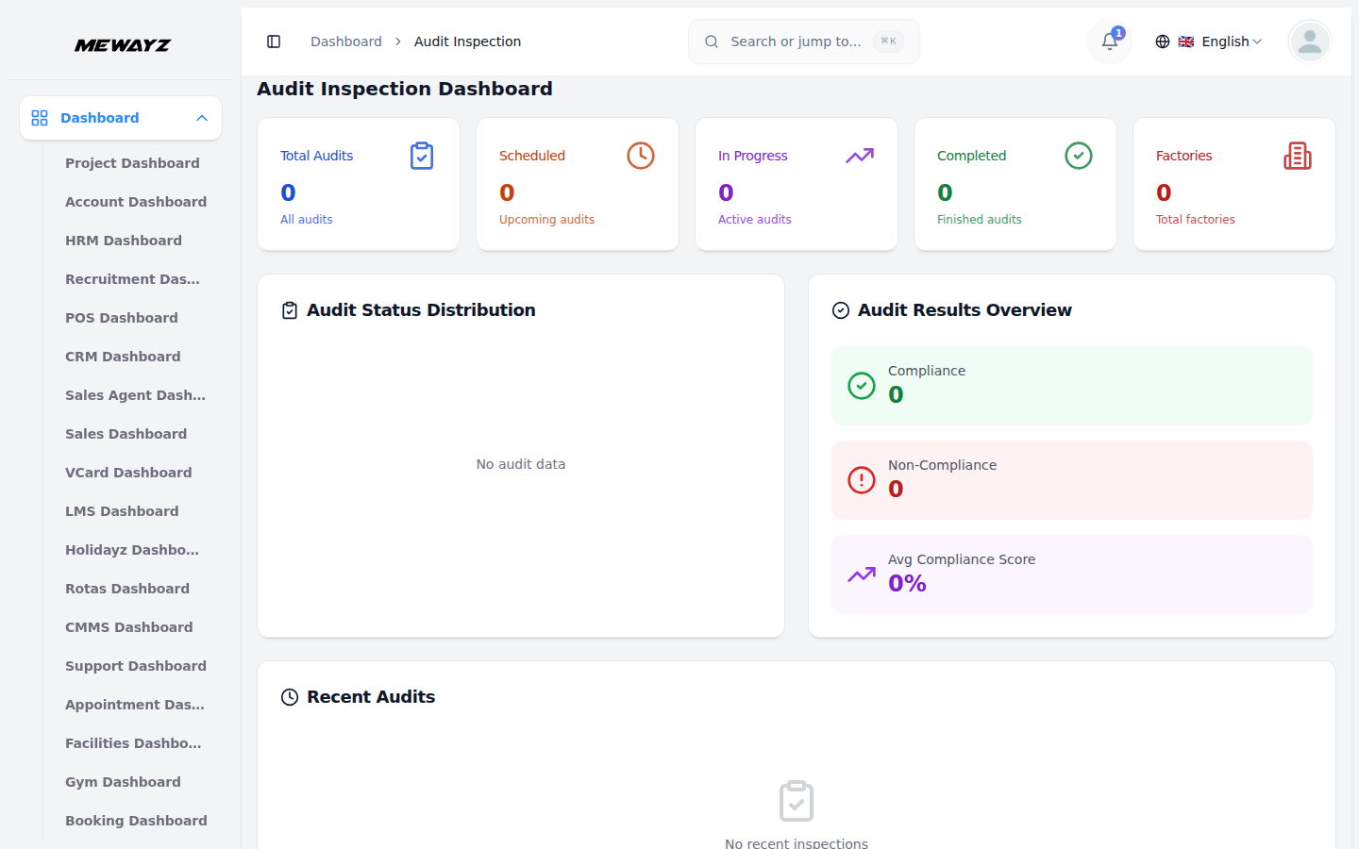1359x849 pixels.
Task: Click the notification bell icon
Action: click(x=1109, y=42)
